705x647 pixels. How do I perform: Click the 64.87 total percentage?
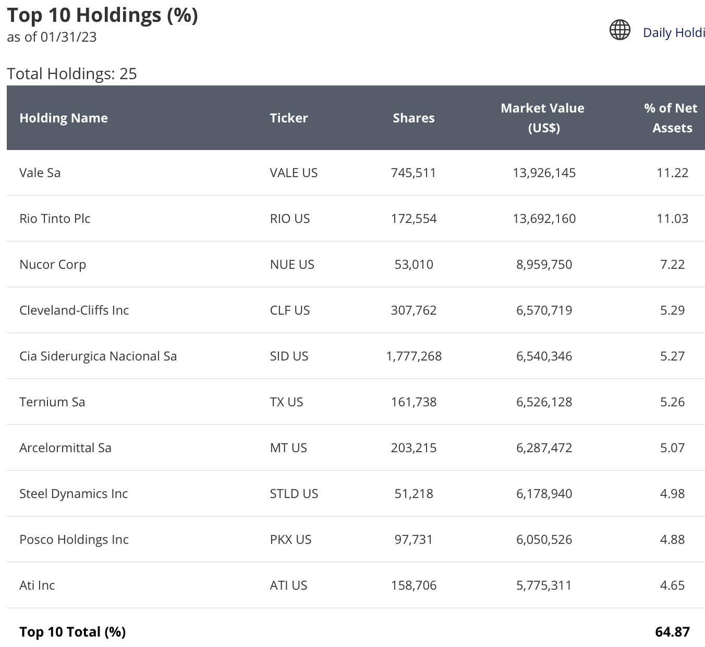tap(672, 631)
